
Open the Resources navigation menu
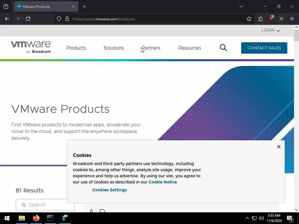click(190, 48)
